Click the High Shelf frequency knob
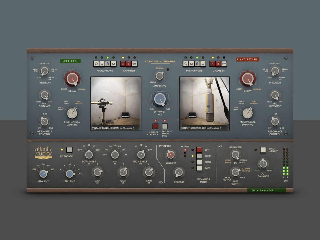The height and width of the screenshot is (240, 320). click(141, 154)
